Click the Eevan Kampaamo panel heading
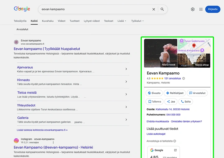 [x=163, y=73]
